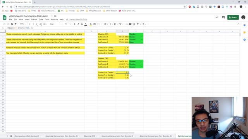Screen dimensions: 248x139
Task: Open the Add-ons menu
Action: point(54,19)
